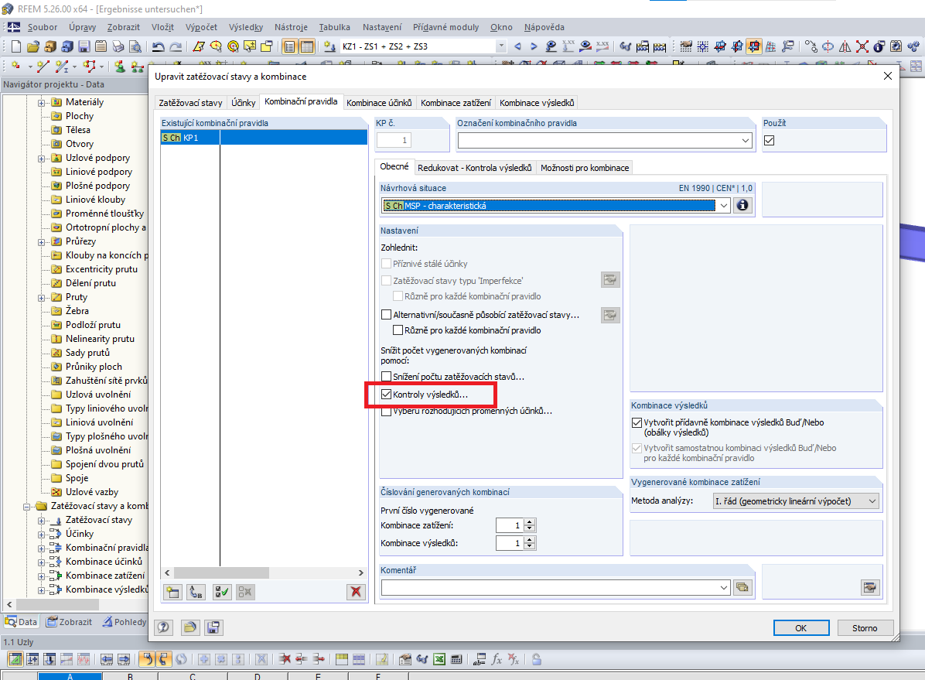The image size is (925, 680).
Task: Open the Komentář dropdown arrow
Action: pyautogui.click(x=724, y=587)
